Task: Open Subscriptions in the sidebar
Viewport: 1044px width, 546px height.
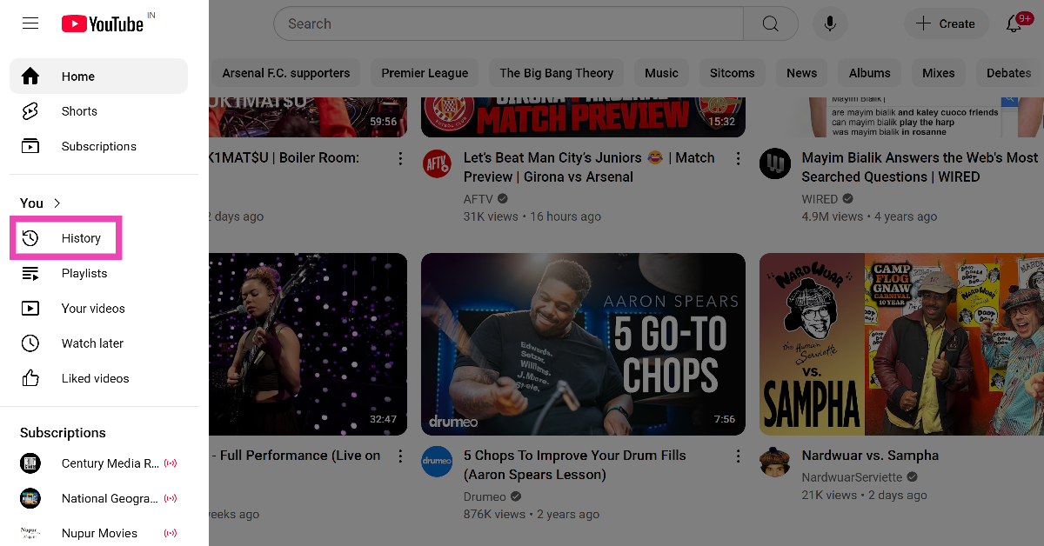Action: click(x=98, y=146)
